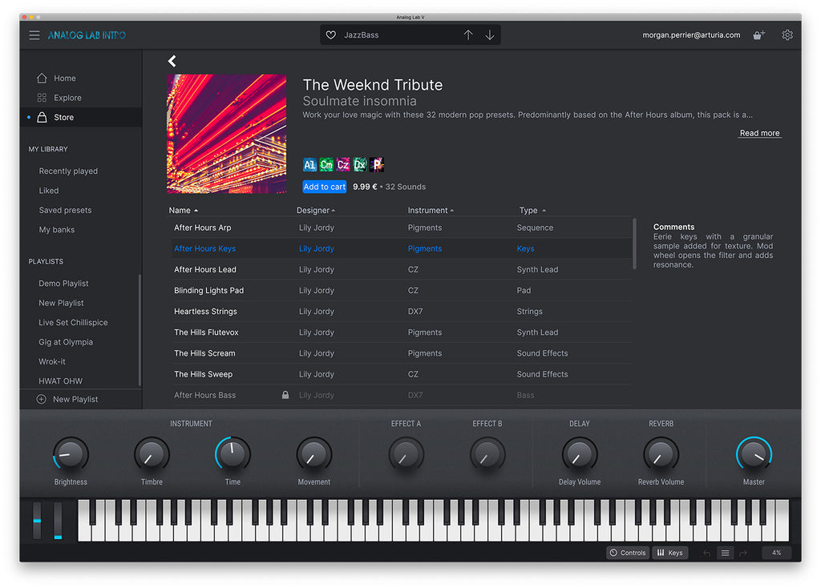Open Saved presets
This screenshot has height=588, width=821.
[65, 211]
